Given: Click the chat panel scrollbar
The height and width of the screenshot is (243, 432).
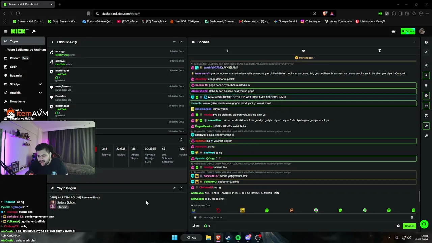Looking at the screenshot, I should click(419, 196).
